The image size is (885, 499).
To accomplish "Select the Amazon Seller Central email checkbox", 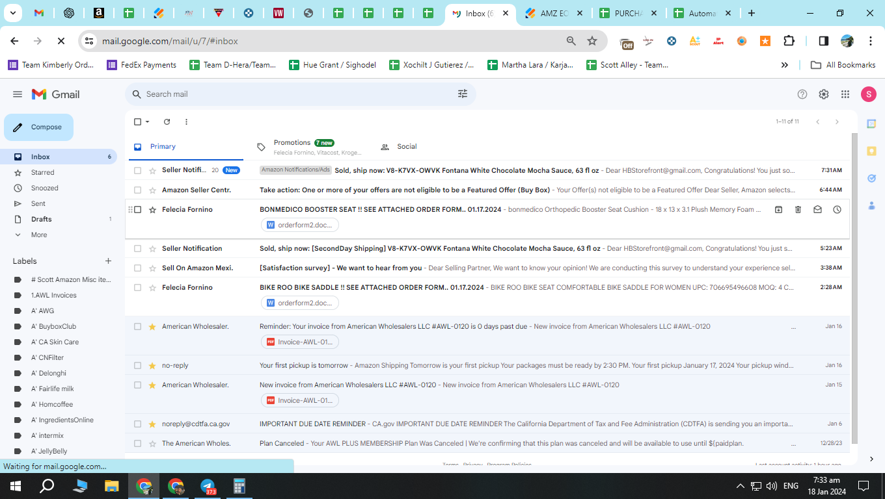I will click(137, 190).
